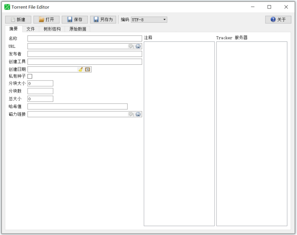Click inside the Tracker 服务器 text area
The height and width of the screenshot is (235, 297).
pos(252,134)
